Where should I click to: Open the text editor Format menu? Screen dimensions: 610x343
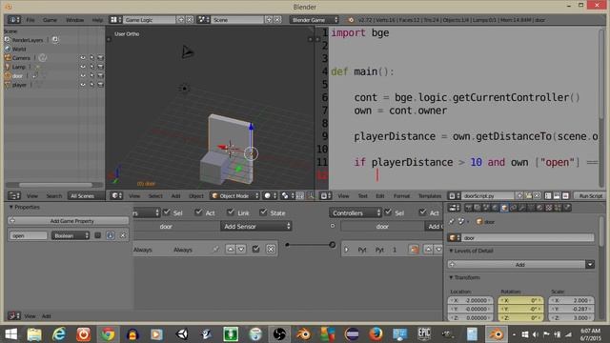pos(401,196)
